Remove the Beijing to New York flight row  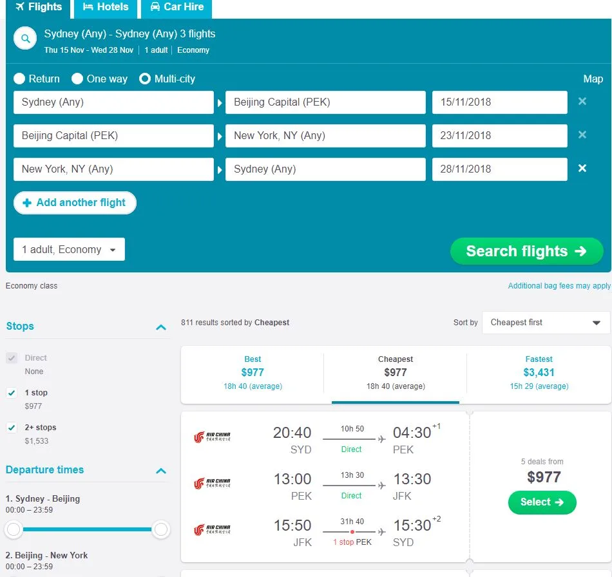tap(582, 135)
